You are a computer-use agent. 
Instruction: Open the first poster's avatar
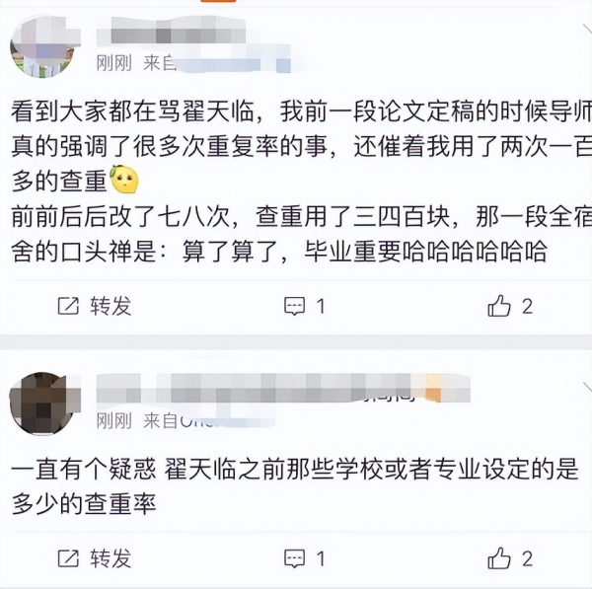(42, 46)
